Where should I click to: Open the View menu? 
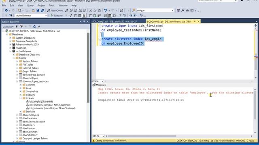20,5
